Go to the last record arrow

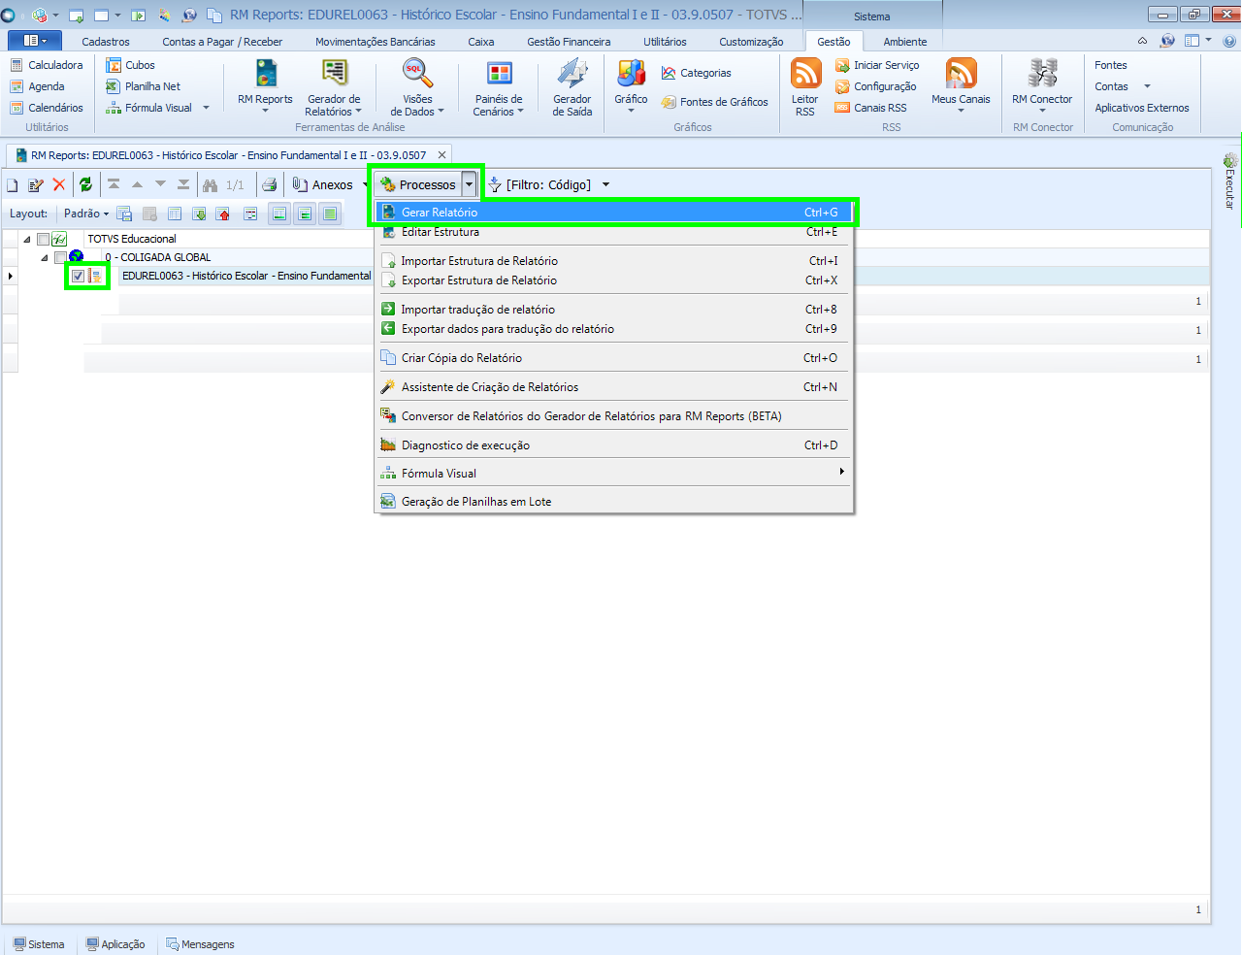coord(183,184)
